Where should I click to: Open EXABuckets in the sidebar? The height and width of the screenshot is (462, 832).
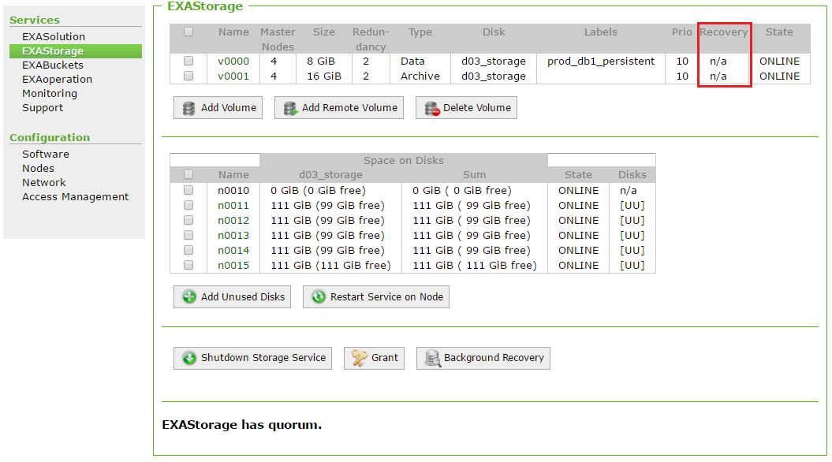pos(53,65)
